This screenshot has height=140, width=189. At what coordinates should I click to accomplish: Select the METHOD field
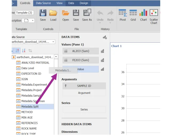tap(27, 112)
